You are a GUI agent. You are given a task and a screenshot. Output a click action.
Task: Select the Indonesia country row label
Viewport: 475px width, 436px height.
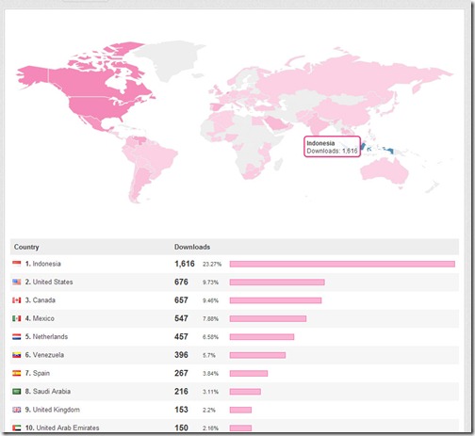43,264
